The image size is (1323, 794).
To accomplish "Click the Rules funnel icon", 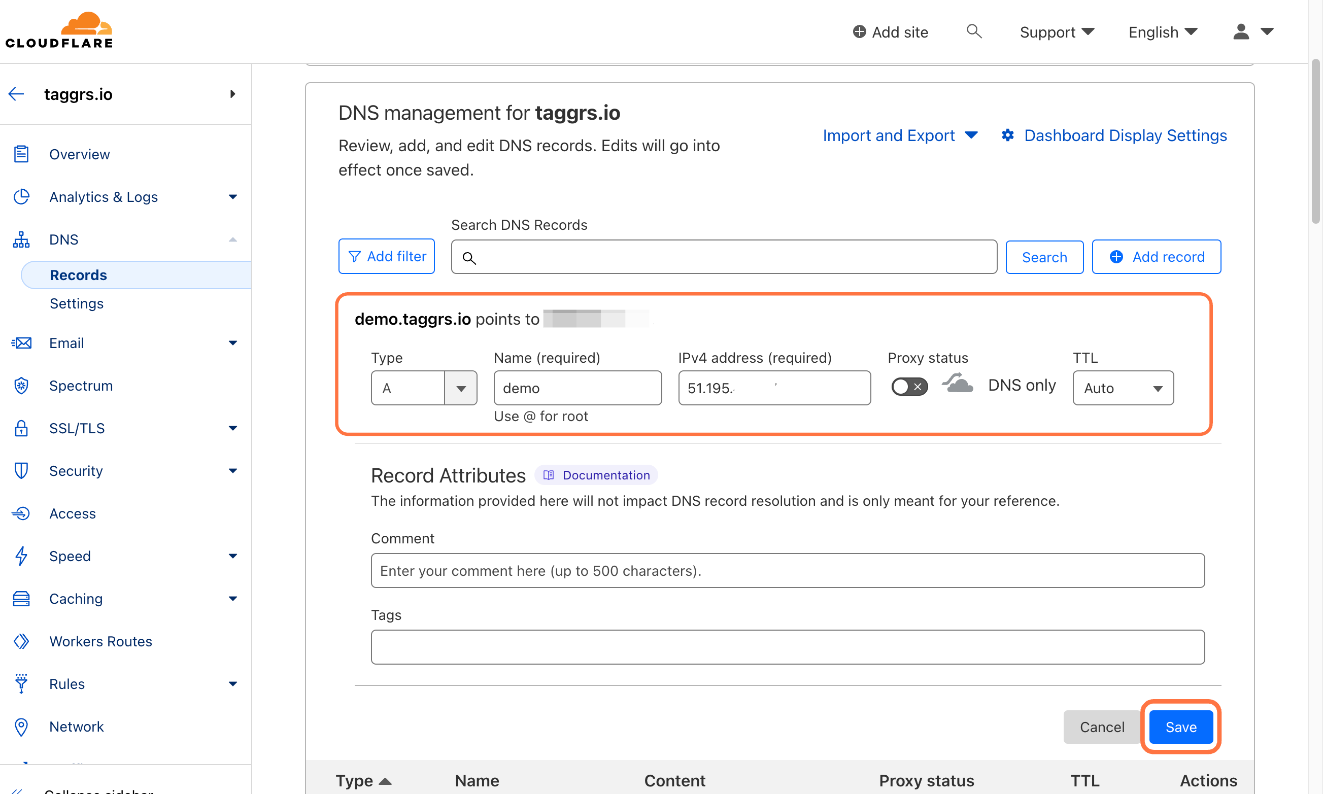I will pos(21,684).
